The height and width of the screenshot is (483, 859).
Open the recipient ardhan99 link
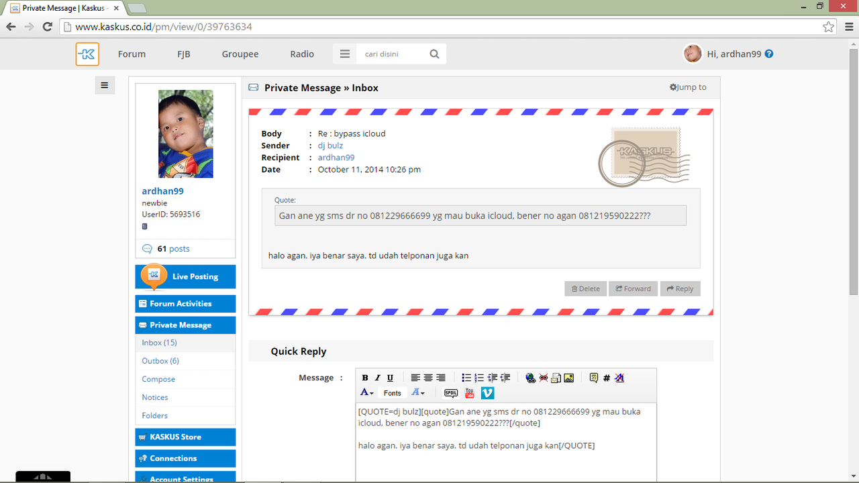pos(336,158)
